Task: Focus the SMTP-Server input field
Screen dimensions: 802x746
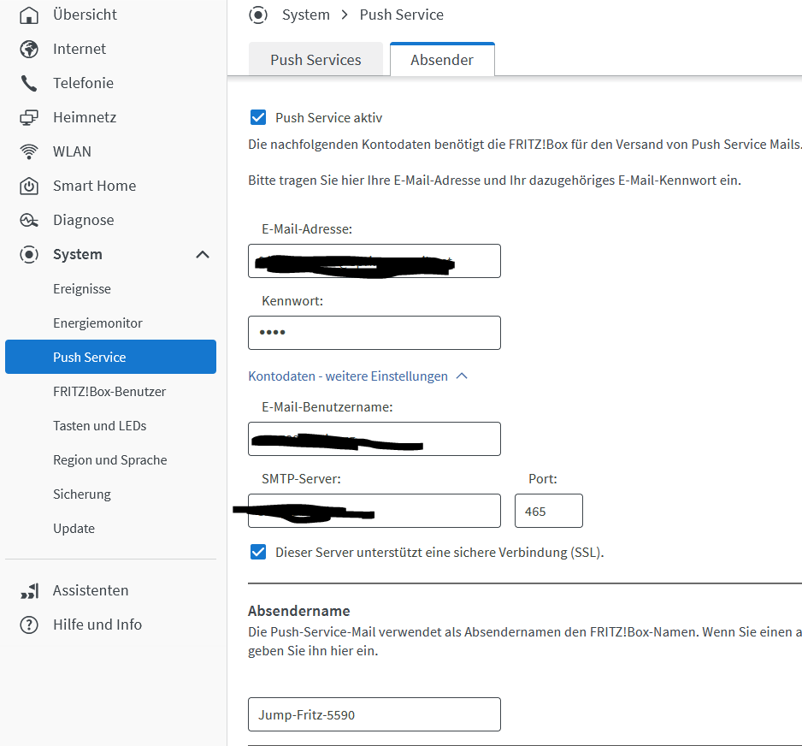Action: [374, 511]
